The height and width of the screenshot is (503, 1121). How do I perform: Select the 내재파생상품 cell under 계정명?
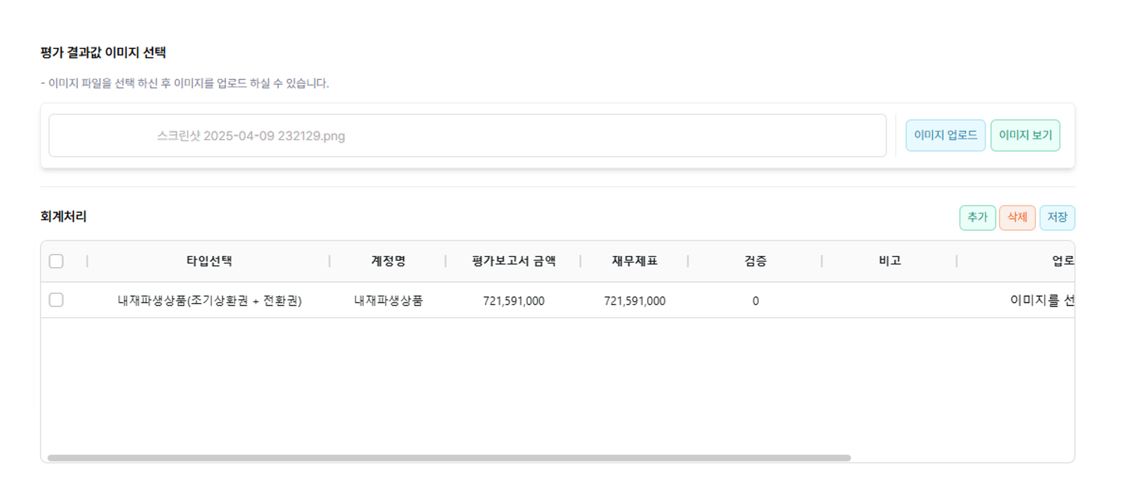coord(388,301)
